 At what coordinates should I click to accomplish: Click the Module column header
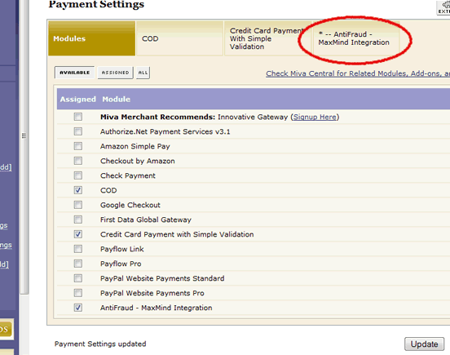point(117,99)
